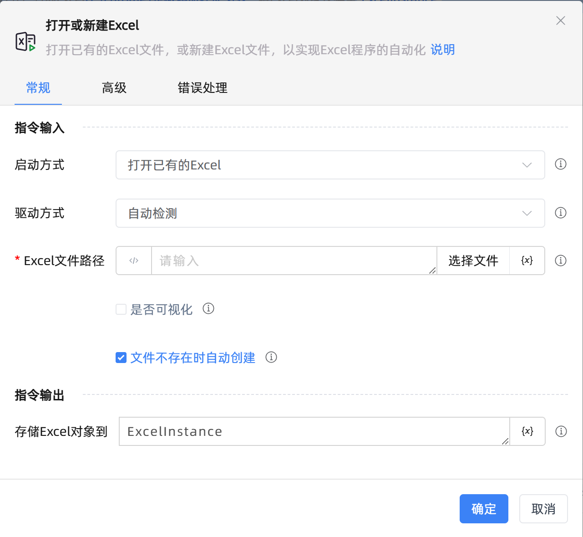Open the 错误处理 tab
Screen dimensions: 583x537
[x=203, y=88]
